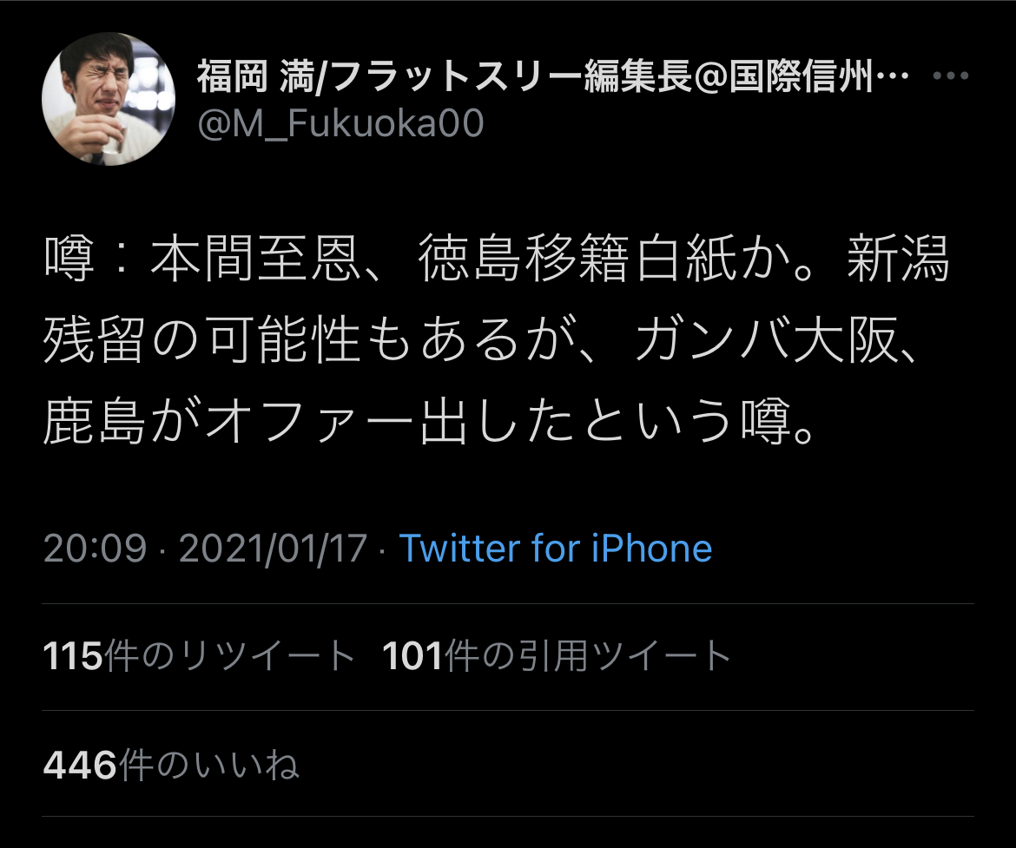Tap the last tweet line starting with 鹿島がオファー
This screenshot has height=848, width=1016.
click(x=430, y=423)
